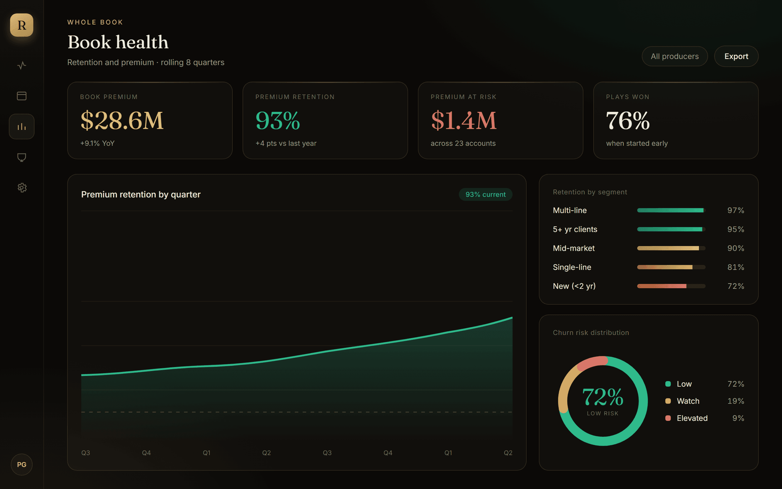
Task: Open the trophy icon in sidebar
Action: (x=22, y=157)
